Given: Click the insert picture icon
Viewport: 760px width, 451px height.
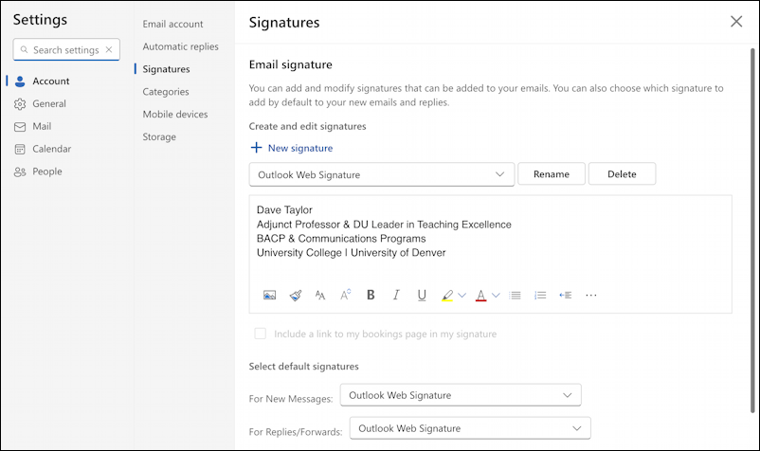Looking at the screenshot, I should tap(269, 295).
